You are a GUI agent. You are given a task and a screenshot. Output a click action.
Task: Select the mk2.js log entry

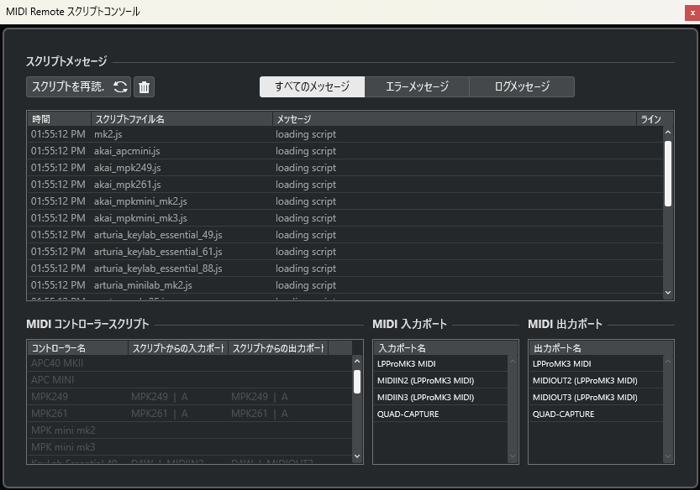pos(168,133)
